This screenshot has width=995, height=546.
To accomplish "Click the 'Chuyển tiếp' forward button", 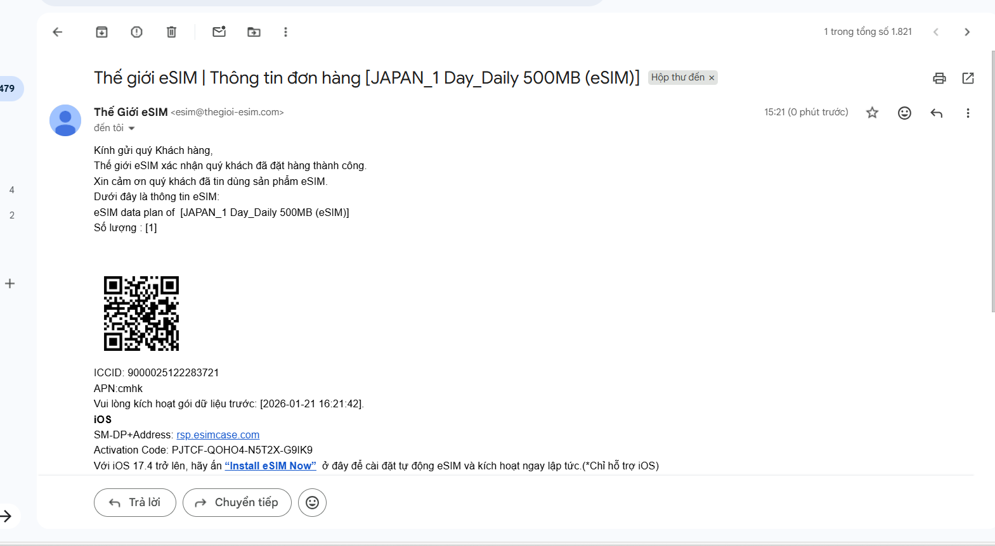I will point(237,502).
